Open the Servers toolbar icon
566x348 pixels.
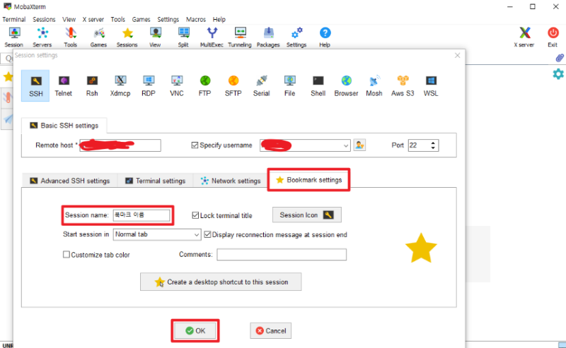point(42,37)
